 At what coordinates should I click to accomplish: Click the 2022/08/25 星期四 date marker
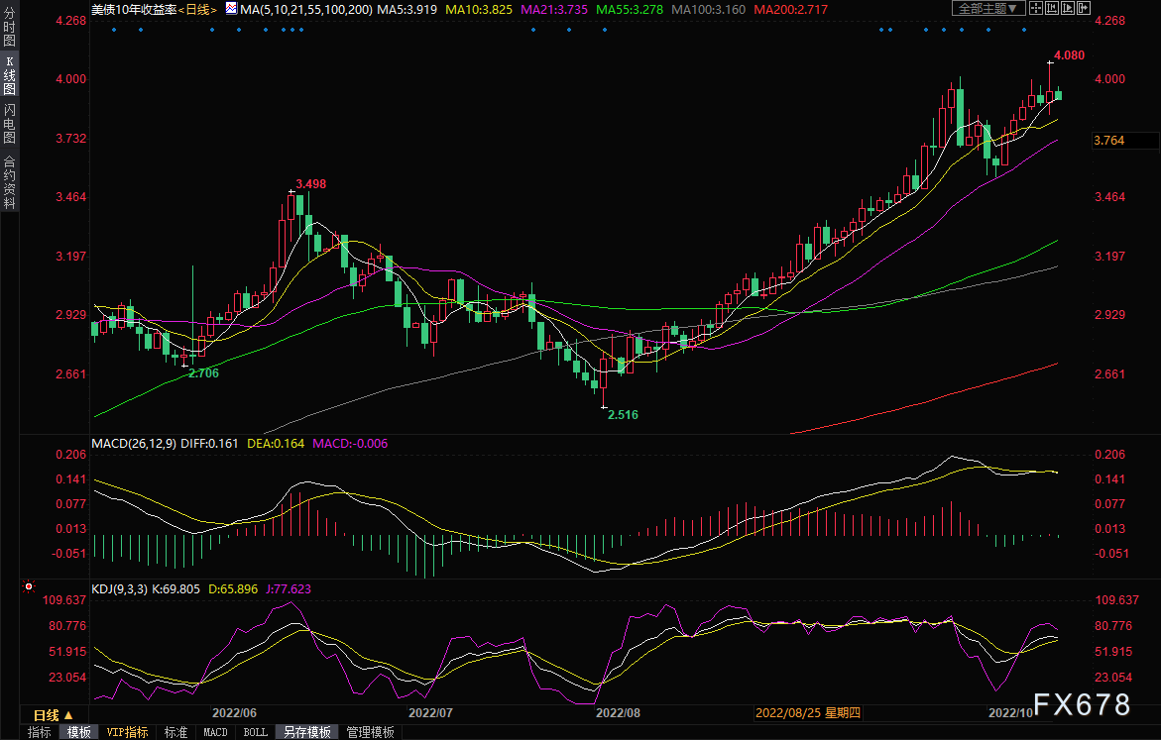coord(808,712)
